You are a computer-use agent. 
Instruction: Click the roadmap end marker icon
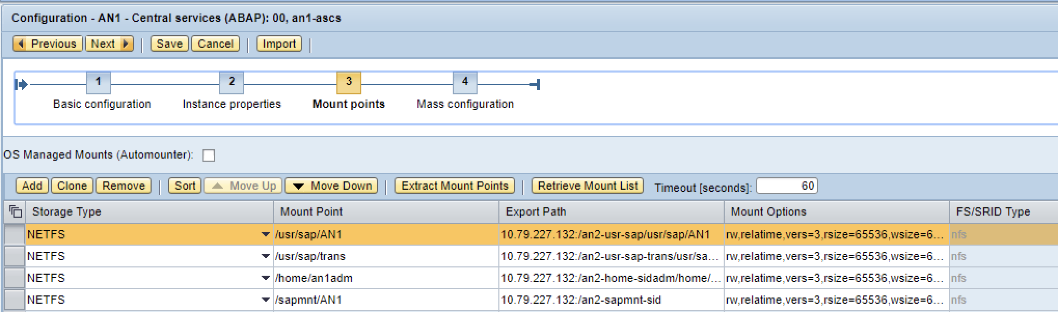pyautogui.click(x=536, y=84)
